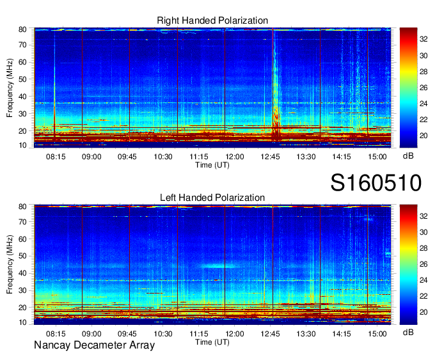This screenshot has height=353, width=435.
Task: Click the faint 45 MHz emission patch near 11:30 in the left-handed plot
Action: [x=221, y=266]
